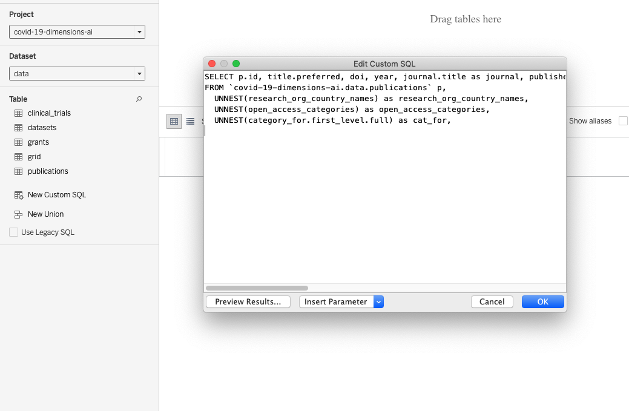Viewport: 629px width, 411px height.
Task: Click the Use Legacy SQL label
Action: (x=48, y=232)
